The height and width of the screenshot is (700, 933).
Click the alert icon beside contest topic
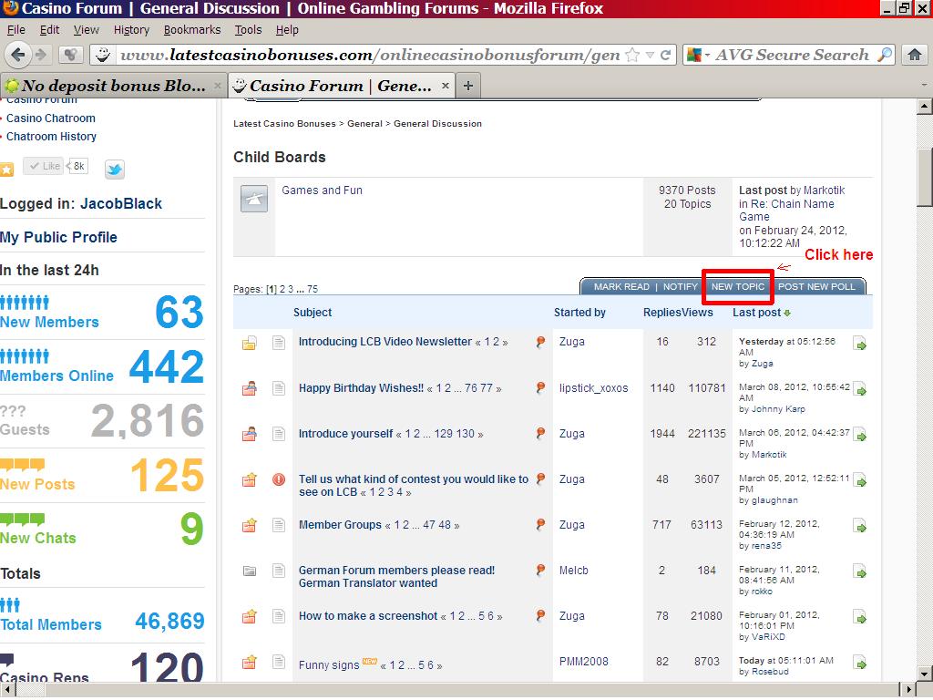pos(279,479)
